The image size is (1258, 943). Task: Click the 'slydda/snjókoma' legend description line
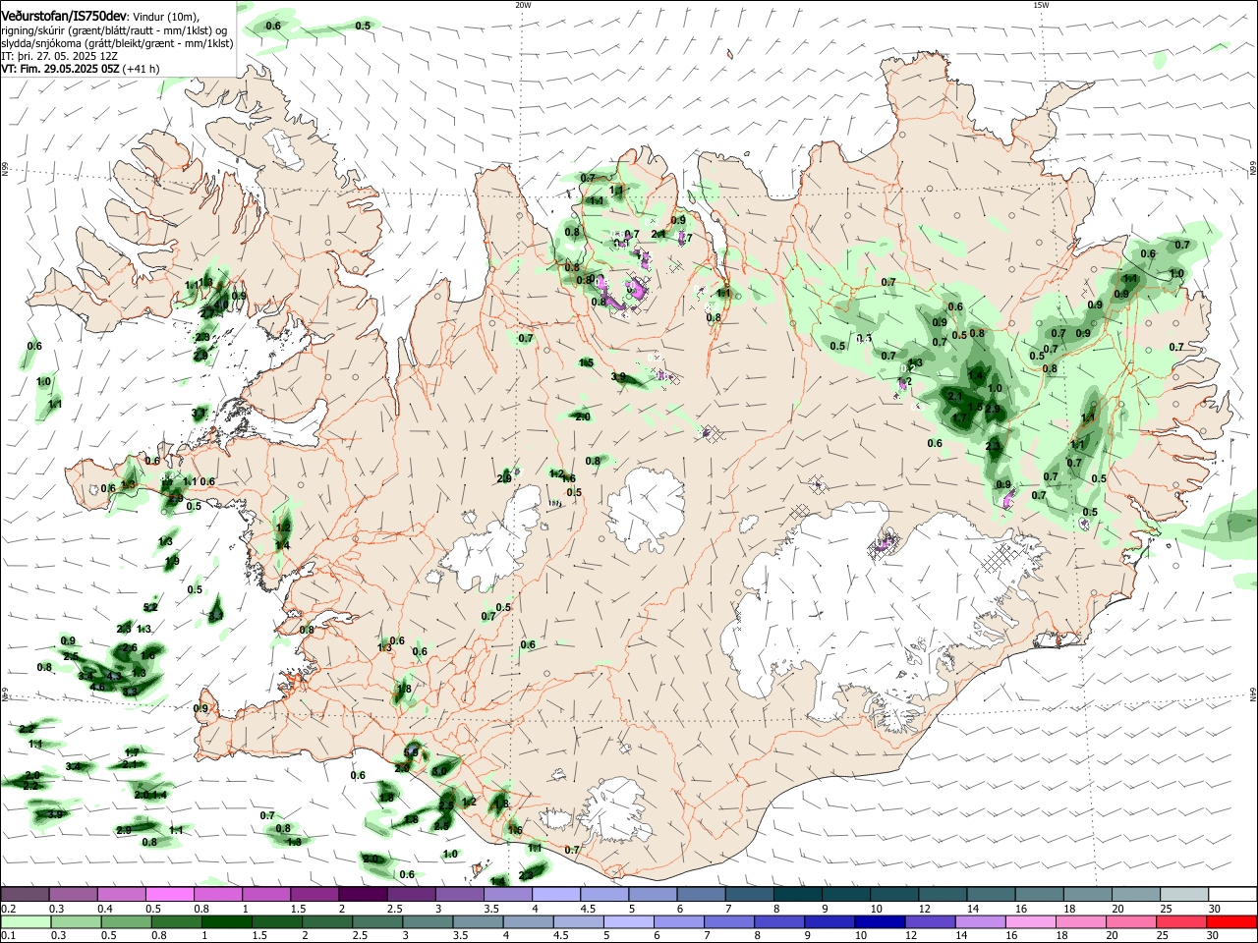point(117,43)
